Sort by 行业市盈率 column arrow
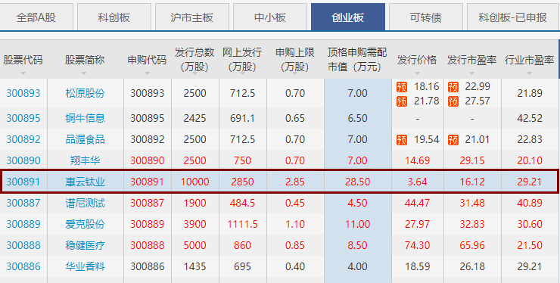The width and height of the screenshot is (560, 283). tap(529, 73)
